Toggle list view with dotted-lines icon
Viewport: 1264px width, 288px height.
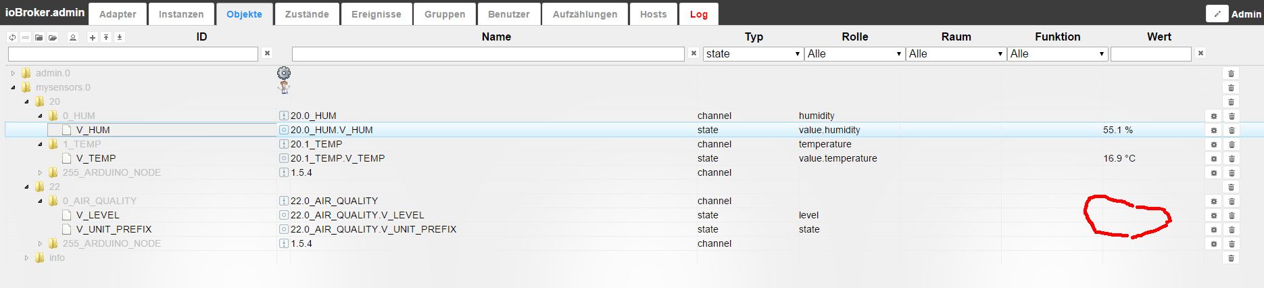[x=26, y=37]
